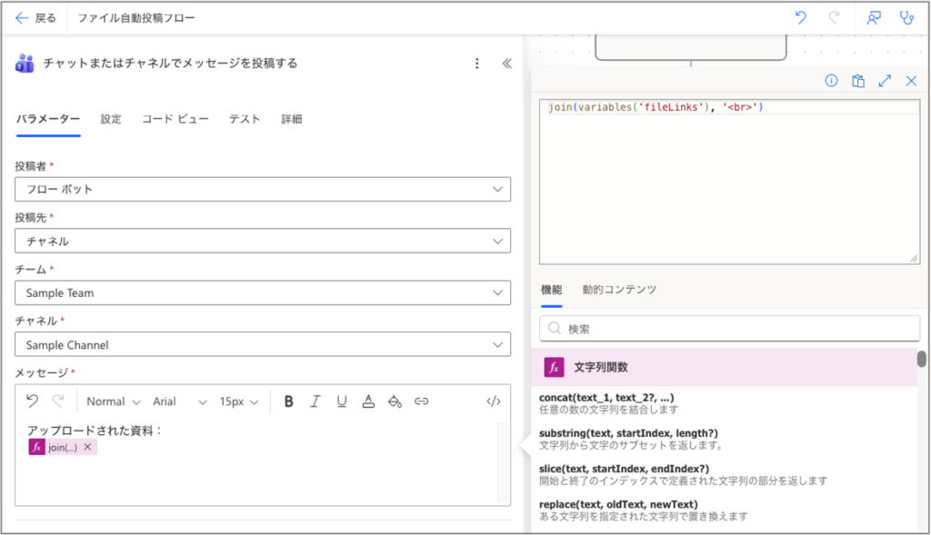This screenshot has width=931, height=535.
Task: Collapse the action panel with double chevron
Action: pyautogui.click(x=507, y=64)
